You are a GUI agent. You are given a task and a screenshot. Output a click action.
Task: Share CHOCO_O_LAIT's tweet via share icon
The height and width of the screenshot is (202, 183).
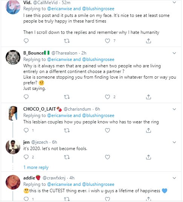click(148, 131)
